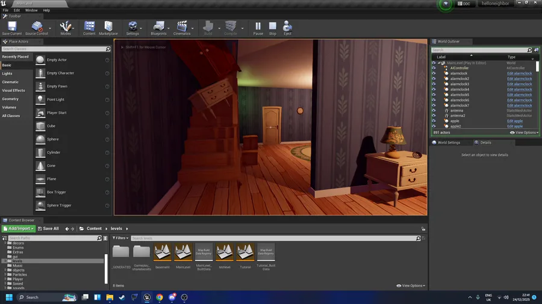The width and height of the screenshot is (542, 304).
Task: Select the Empty Actor icon in Place Actors
Action: tap(40, 60)
